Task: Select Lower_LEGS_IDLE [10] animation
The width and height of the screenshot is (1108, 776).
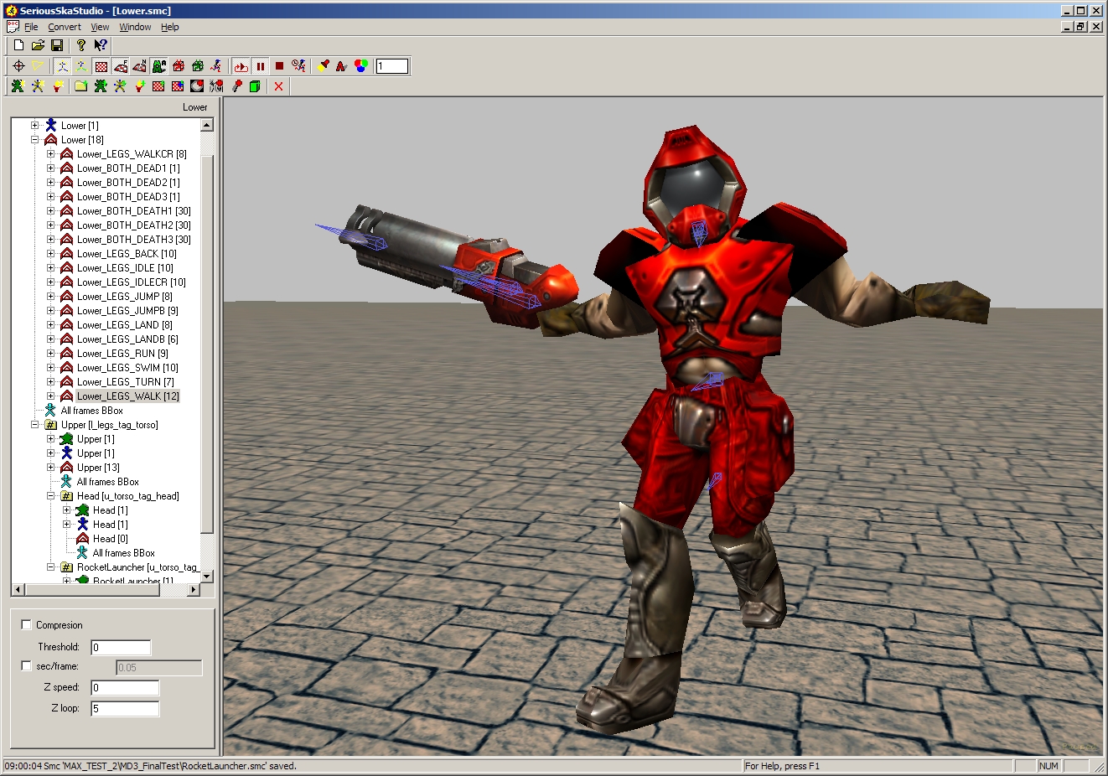Action: (125, 268)
